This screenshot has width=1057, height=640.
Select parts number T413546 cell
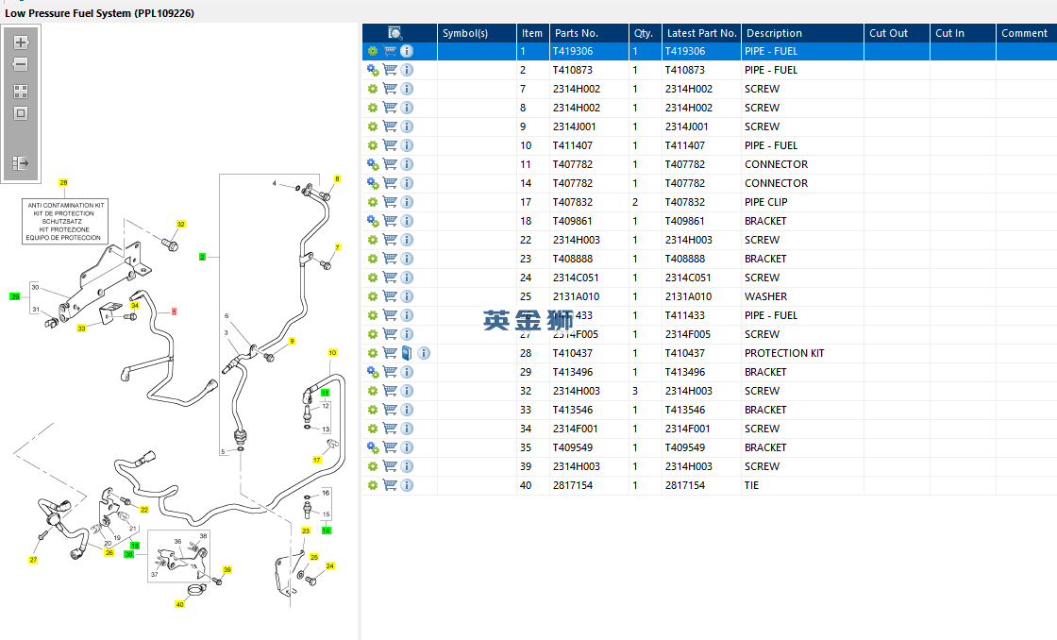click(x=589, y=410)
